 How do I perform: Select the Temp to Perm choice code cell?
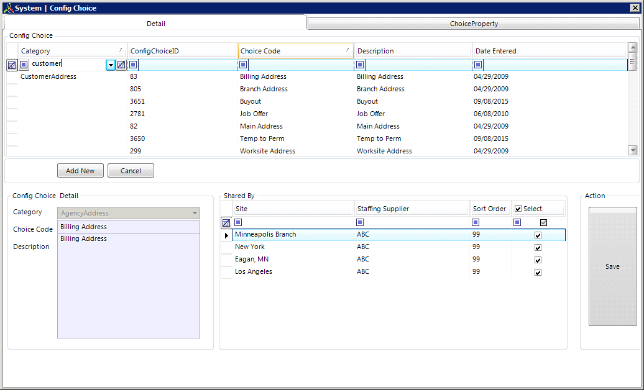point(296,138)
